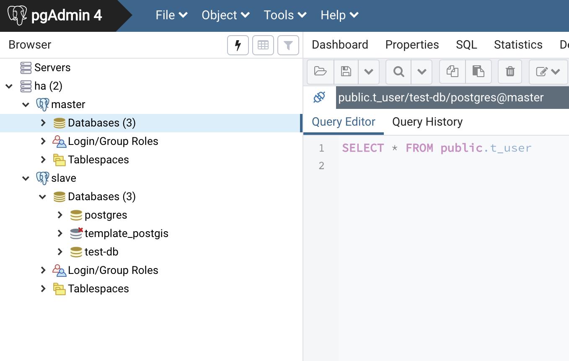This screenshot has height=361, width=569.
Task: Select the template_postgis database label
Action: click(x=127, y=233)
